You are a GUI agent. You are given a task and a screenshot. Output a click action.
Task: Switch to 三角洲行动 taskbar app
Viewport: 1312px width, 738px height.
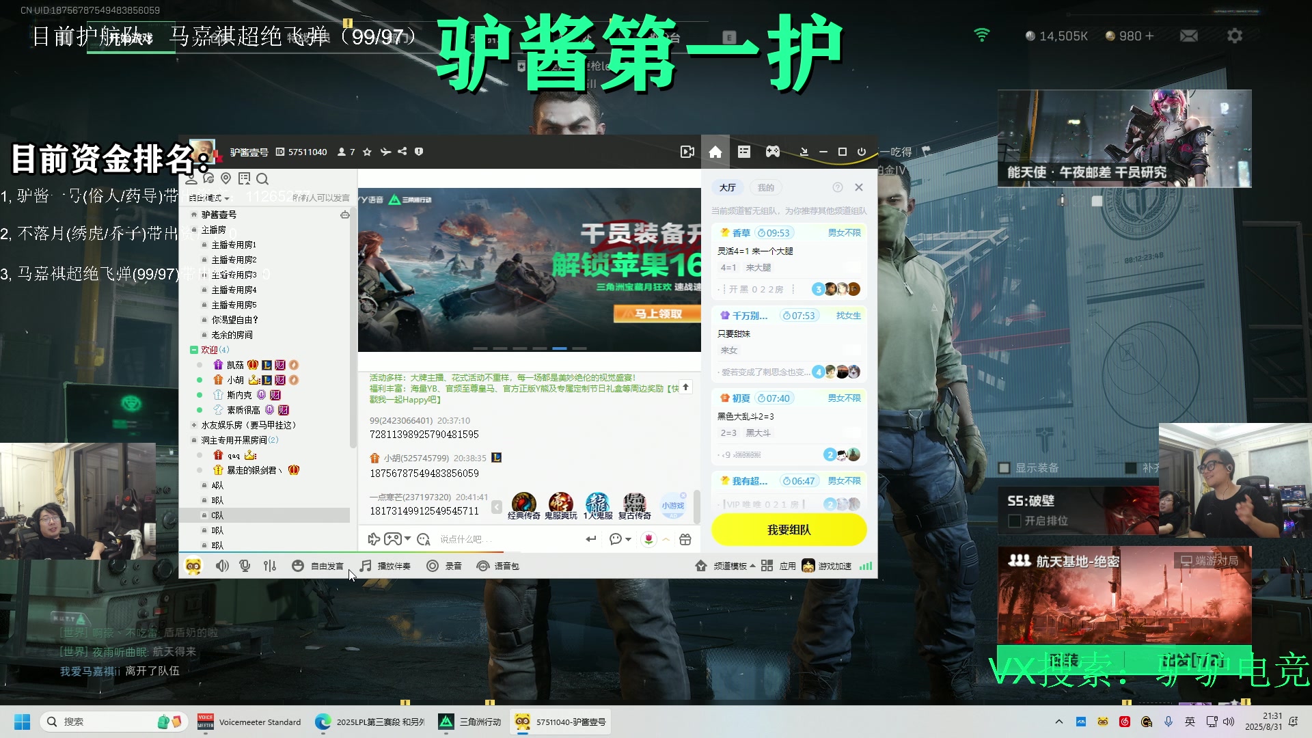[471, 722]
